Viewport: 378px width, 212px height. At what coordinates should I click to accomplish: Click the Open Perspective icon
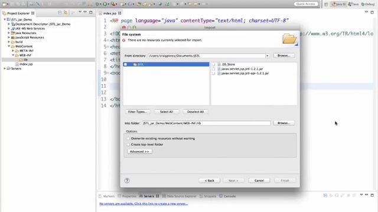(326, 4)
